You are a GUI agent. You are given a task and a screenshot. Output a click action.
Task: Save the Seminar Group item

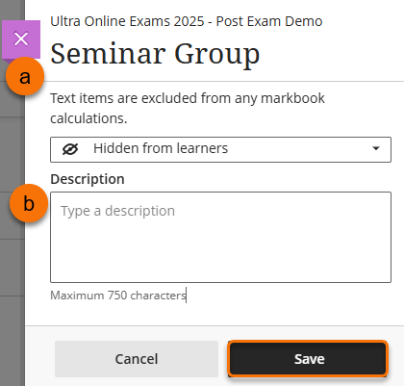click(308, 359)
